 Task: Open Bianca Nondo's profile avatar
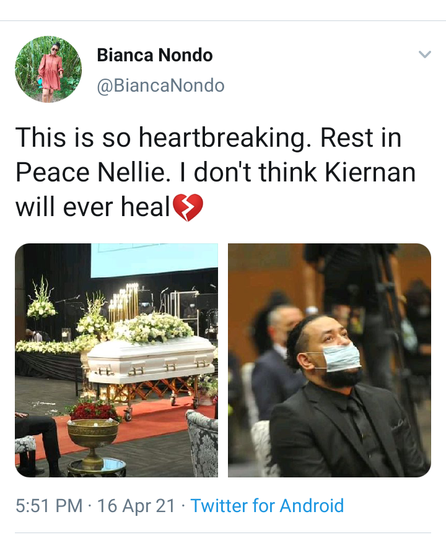pos(48,69)
